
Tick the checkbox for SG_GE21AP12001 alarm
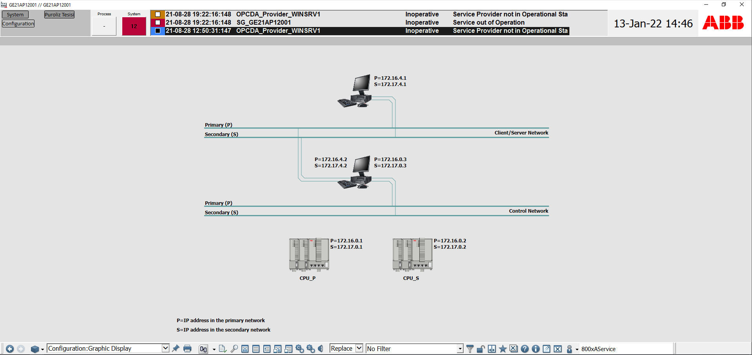[x=158, y=23]
